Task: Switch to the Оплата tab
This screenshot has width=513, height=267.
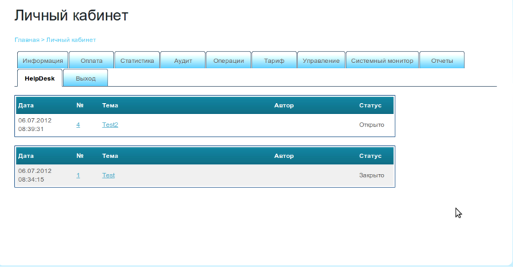Action: pos(91,60)
